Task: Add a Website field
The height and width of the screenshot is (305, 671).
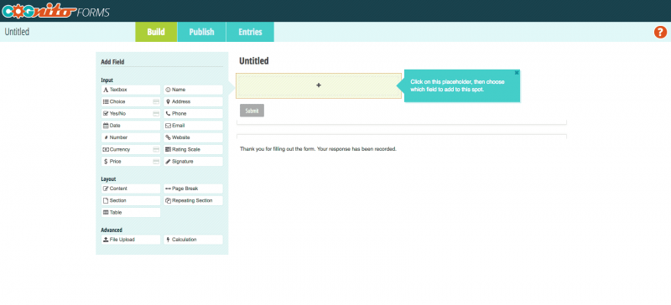Action: click(x=193, y=137)
